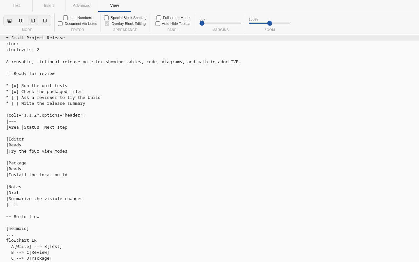Select the View tab
The width and height of the screenshot is (419, 262).
[115, 6]
